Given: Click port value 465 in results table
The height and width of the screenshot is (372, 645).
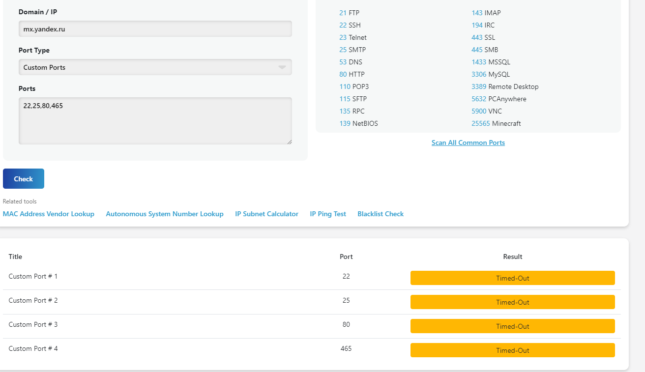Looking at the screenshot, I should point(346,348).
